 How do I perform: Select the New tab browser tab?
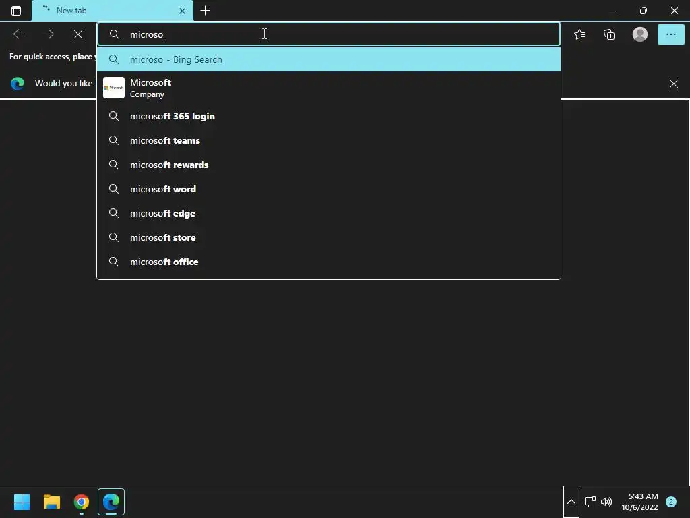(113, 11)
